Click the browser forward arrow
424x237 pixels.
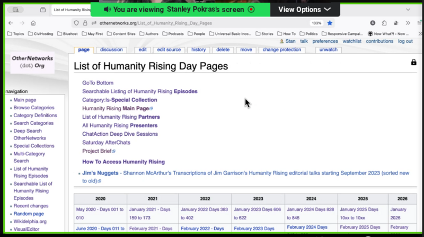22,23
